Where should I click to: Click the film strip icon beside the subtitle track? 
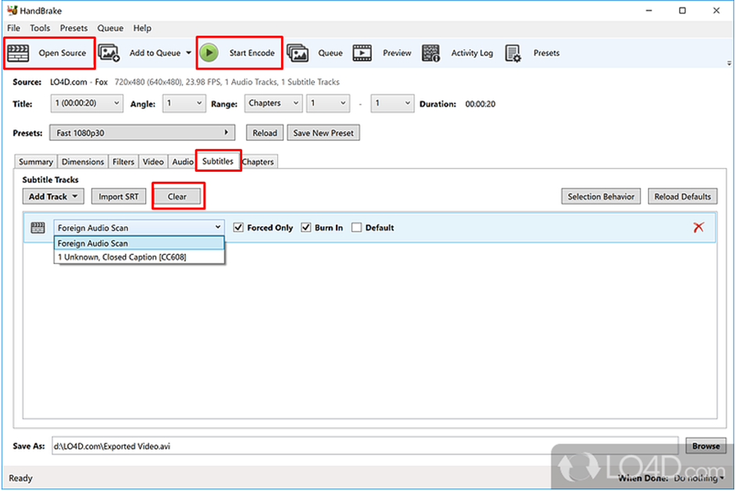pos(37,227)
